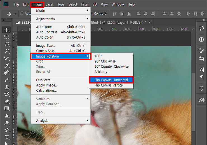The height and width of the screenshot is (145, 207).
Task: Click Align left edges icon
Action: [138, 14]
